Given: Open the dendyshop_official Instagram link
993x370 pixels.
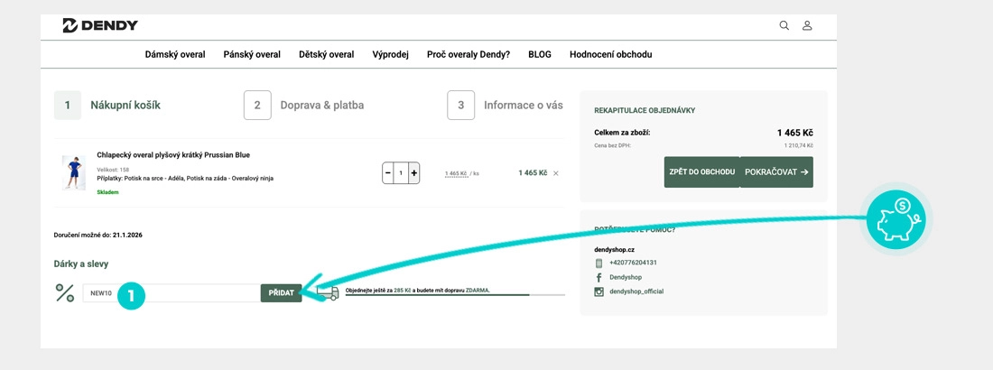Looking at the screenshot, I should point(636,291).
